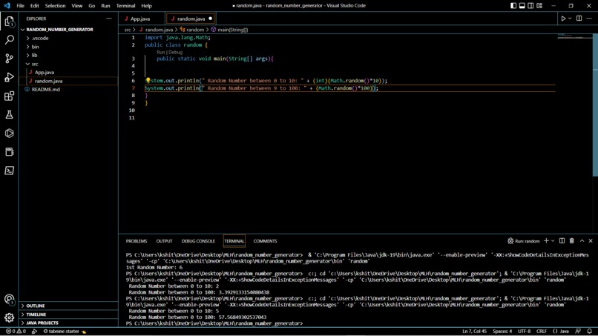
Task: Open editor More Actions ellipsis
Action: click(x=589, y=19)
